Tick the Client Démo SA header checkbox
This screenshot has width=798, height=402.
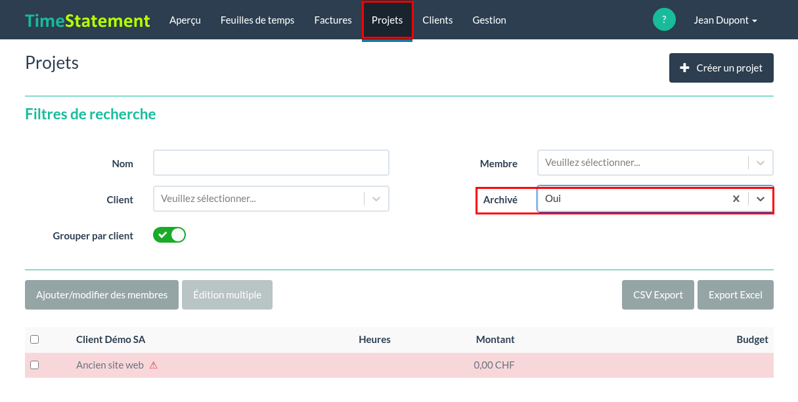pos(35,339)
